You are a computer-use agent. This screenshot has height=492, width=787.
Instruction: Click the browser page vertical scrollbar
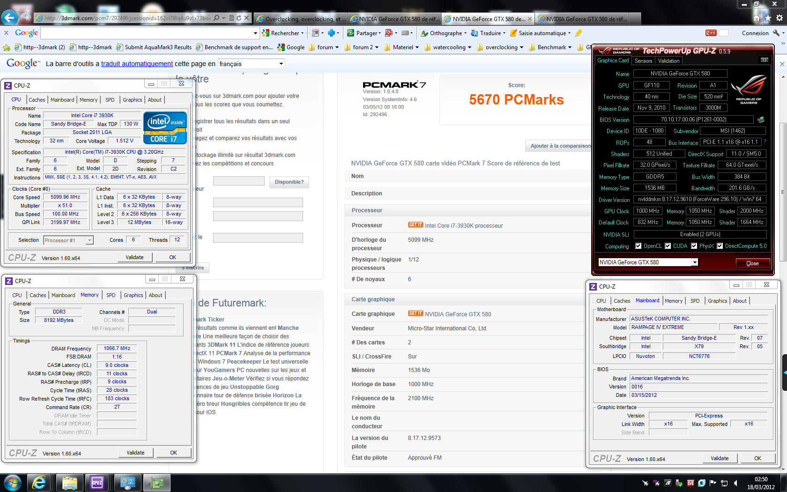[x=783, y=191]
